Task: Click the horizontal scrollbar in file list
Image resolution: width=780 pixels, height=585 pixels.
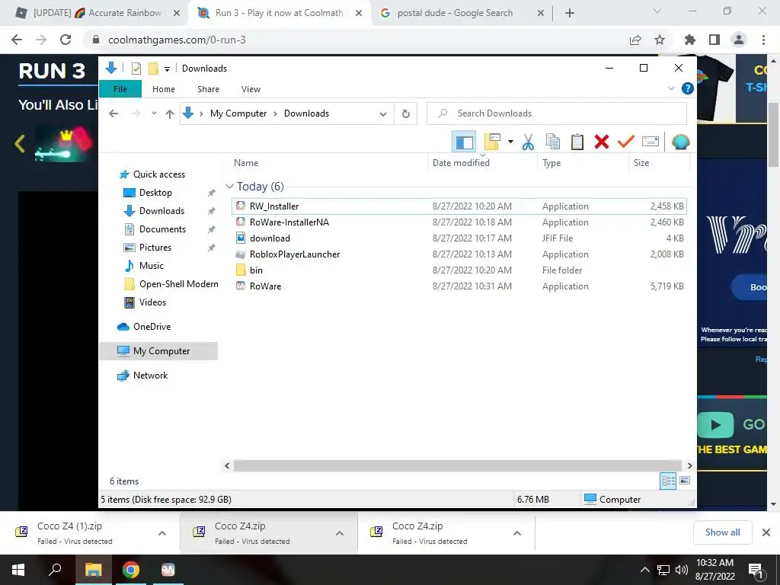Action: coord(458,465)
